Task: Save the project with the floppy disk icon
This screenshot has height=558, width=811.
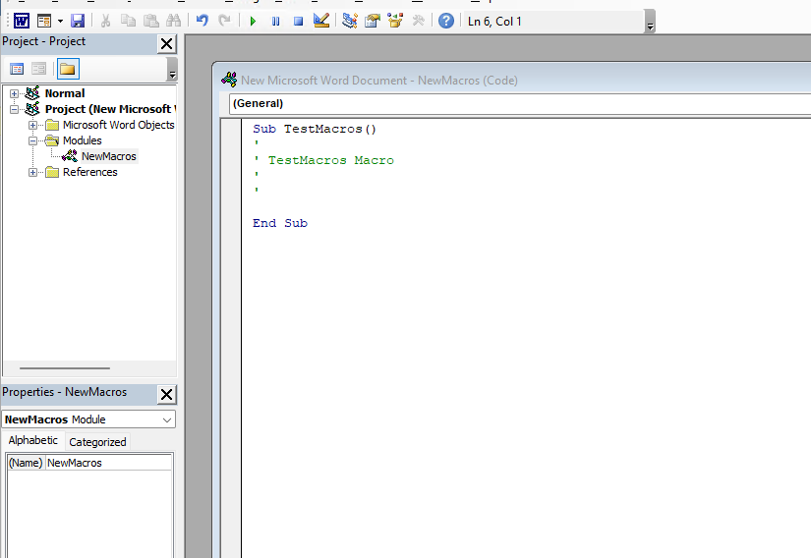Action: [77, 21]
